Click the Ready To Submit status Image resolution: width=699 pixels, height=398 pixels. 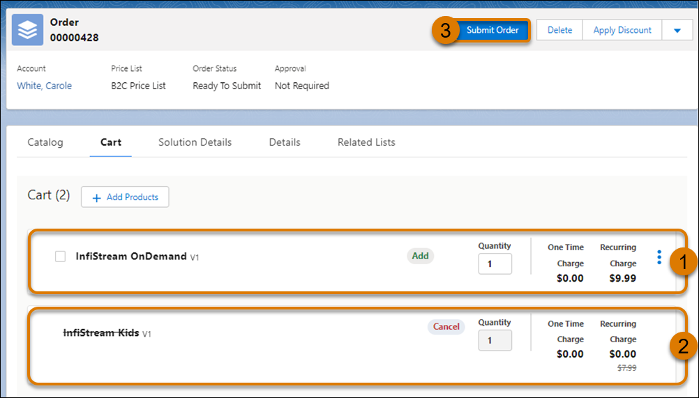pyautogui.click(x=227, y=86)
